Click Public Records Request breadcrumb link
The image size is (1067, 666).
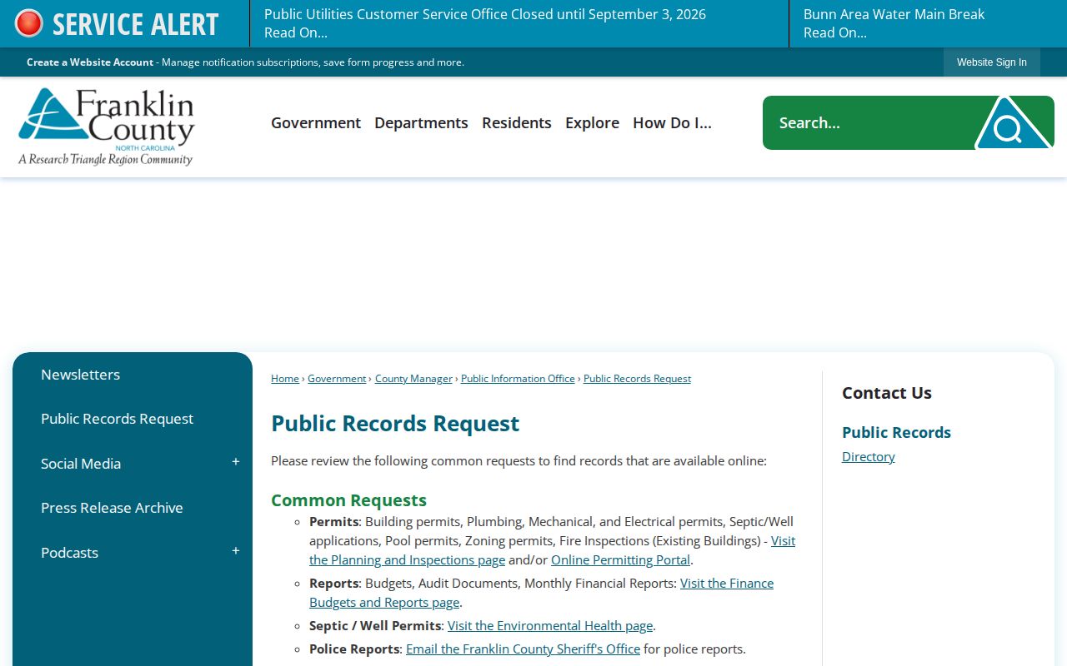point(637,379)
